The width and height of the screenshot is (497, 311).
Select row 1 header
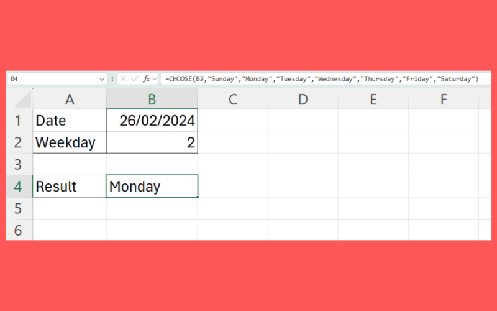pyautogui.click(x=19, y=121)
